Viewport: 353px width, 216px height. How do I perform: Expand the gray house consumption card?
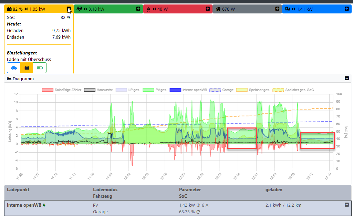coord(277,9)
